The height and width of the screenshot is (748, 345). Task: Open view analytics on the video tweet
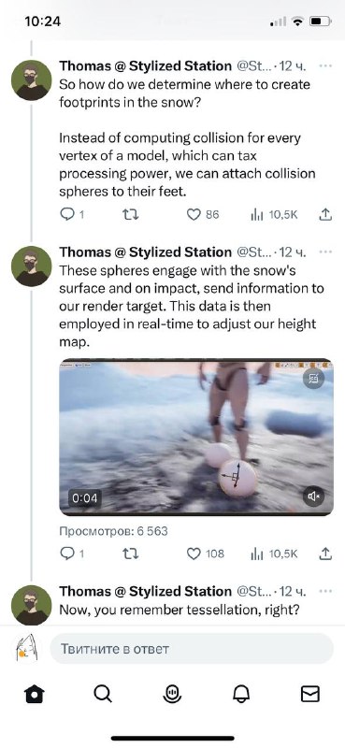(274, 554)
